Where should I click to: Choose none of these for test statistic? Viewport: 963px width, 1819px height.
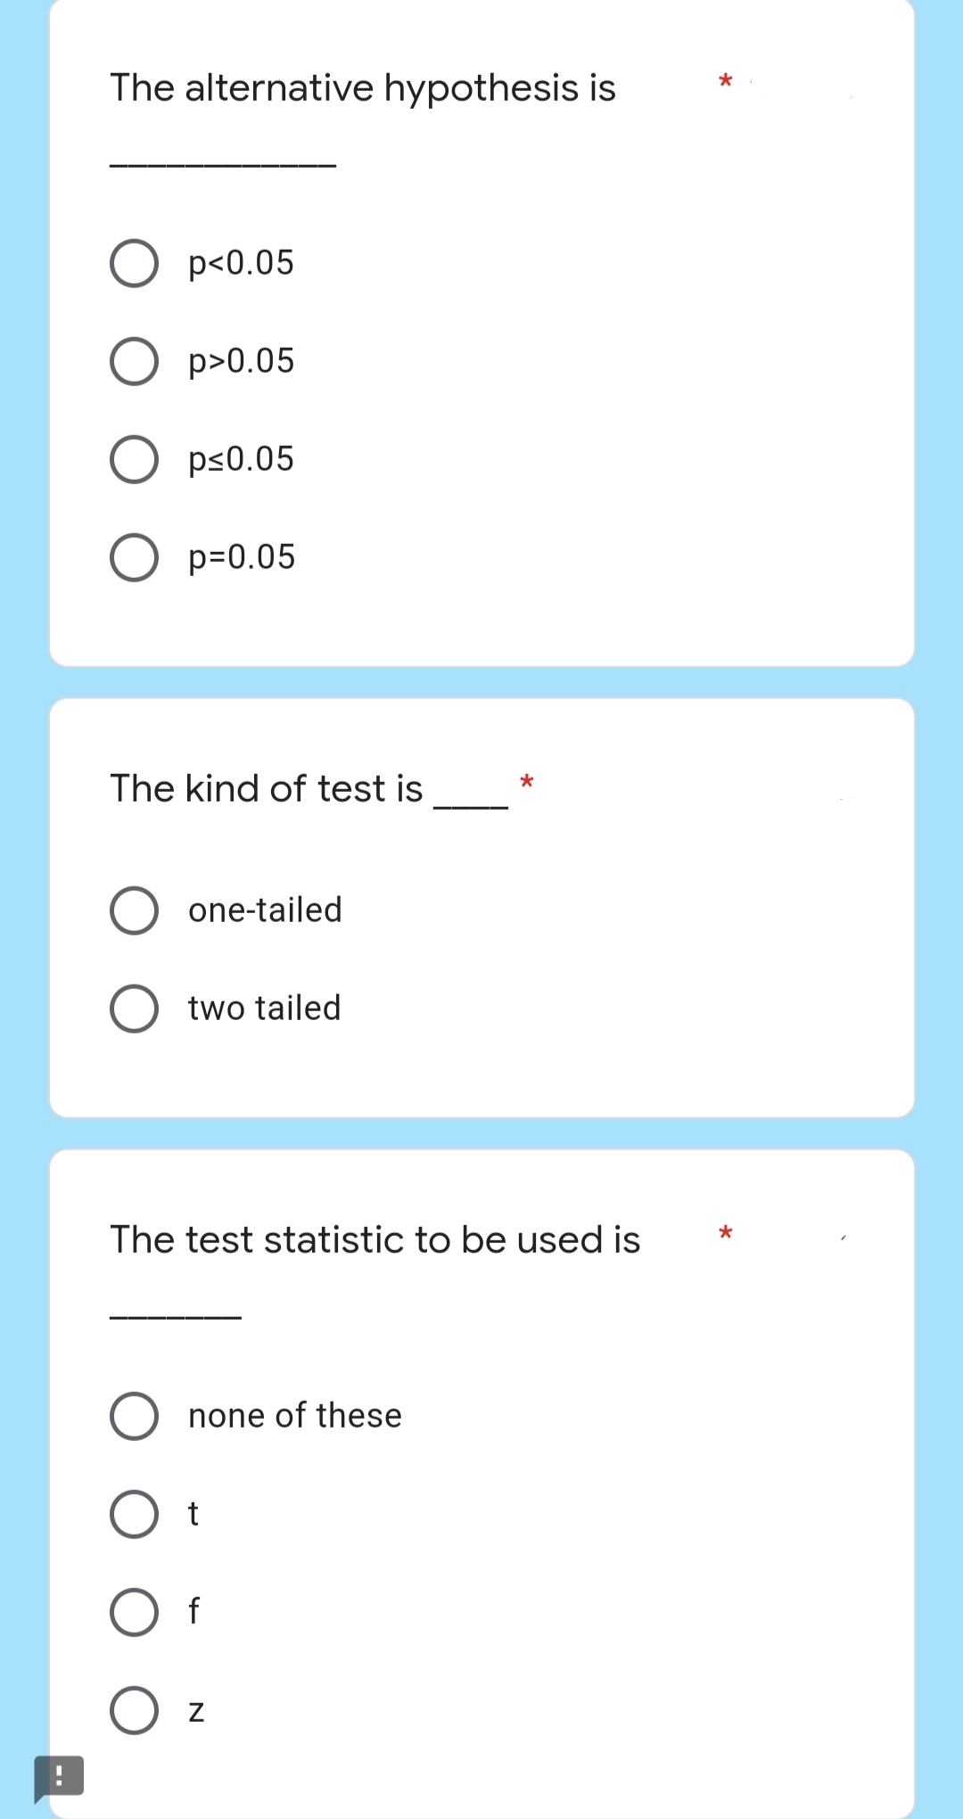point(135,1416)
